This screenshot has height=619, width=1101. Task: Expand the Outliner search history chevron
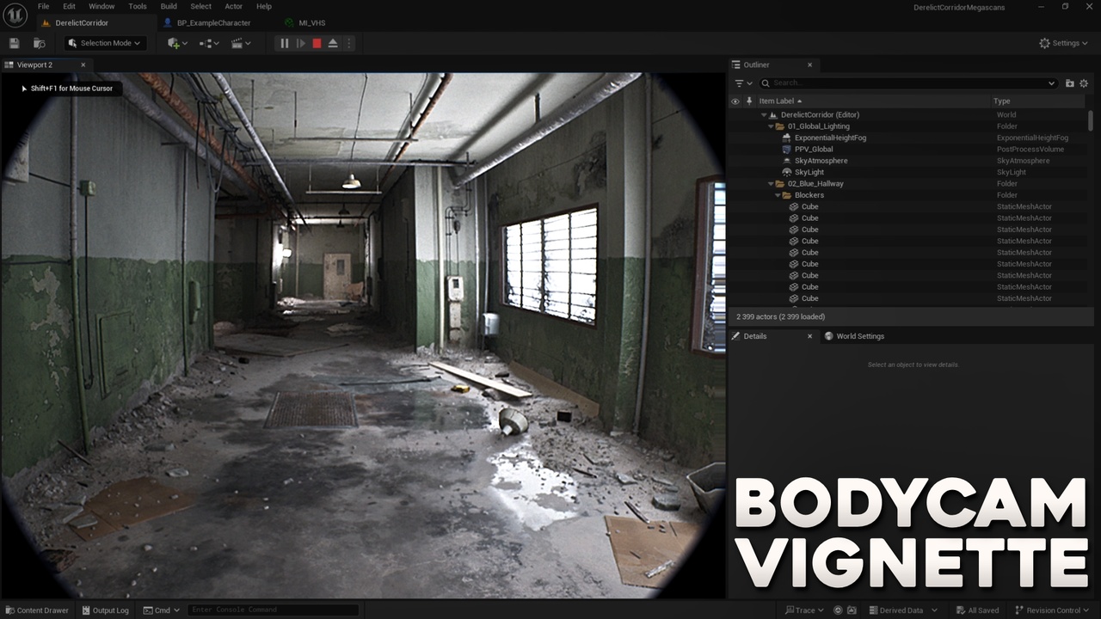[x=1051, y=83]
